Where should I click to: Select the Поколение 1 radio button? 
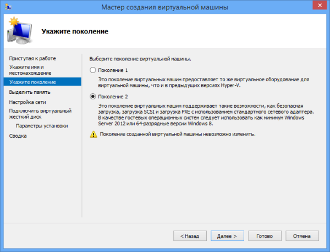(x=92, y=70)
